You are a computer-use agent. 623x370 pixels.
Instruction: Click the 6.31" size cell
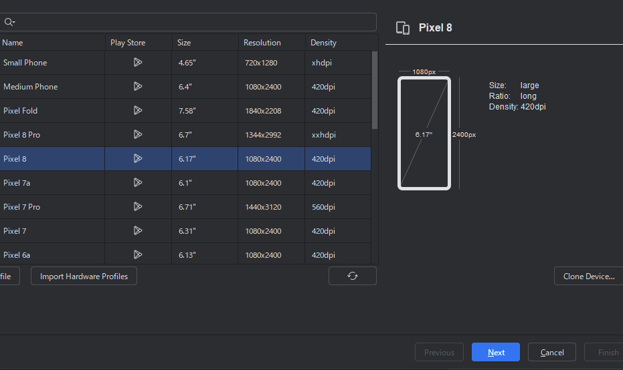pyautogui.click(x=205, y=231)
